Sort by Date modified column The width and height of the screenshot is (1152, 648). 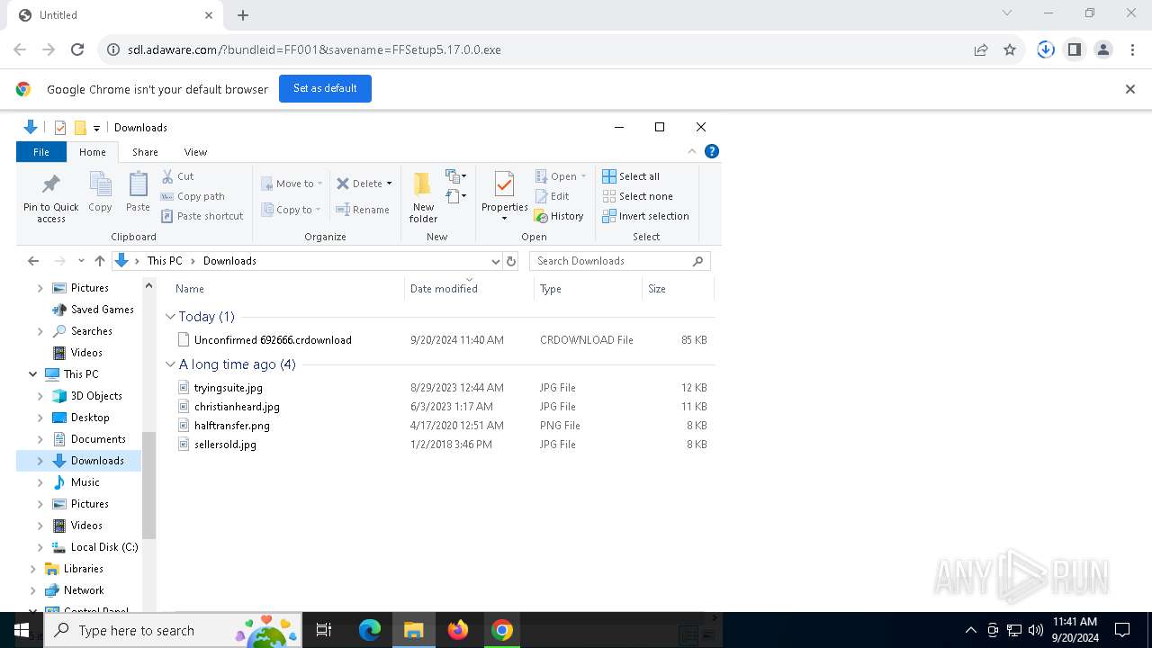(469, 289)
